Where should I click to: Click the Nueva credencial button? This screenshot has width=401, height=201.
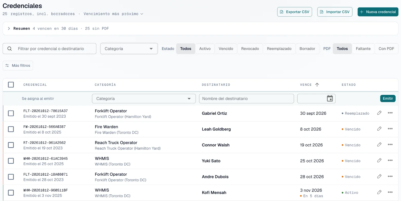pyautogui.click(x=378, y=12)
